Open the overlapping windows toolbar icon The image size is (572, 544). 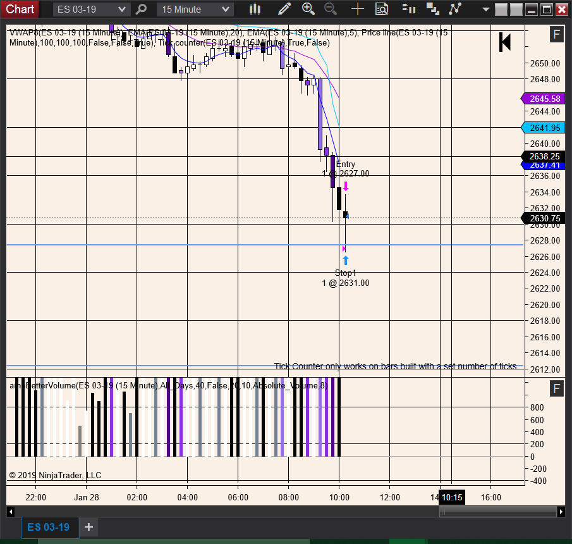coord(433,9)
